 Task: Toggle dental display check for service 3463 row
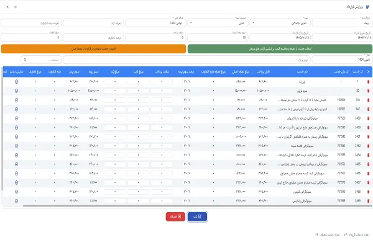coord(16,146)
